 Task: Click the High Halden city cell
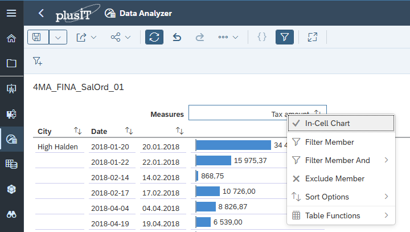[x=59, y=147]
